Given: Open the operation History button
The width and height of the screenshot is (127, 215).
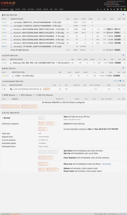Looking at the screenshot, I should click(x=43, y=129).
